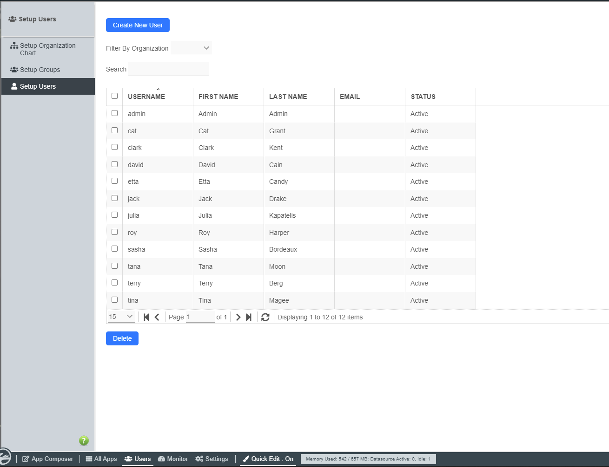Check the box for user clark
Image resolution: width=609 pixels, height=467 pixels.
(x=115, y=147)
